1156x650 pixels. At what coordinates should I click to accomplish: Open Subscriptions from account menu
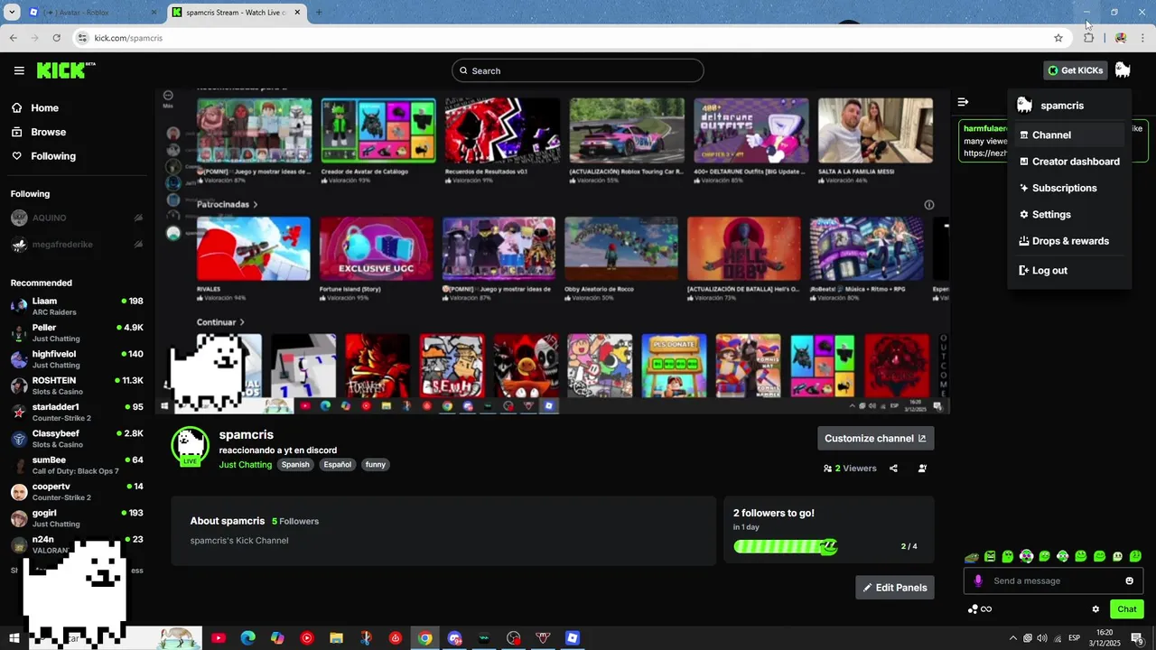click(1069, 188)
